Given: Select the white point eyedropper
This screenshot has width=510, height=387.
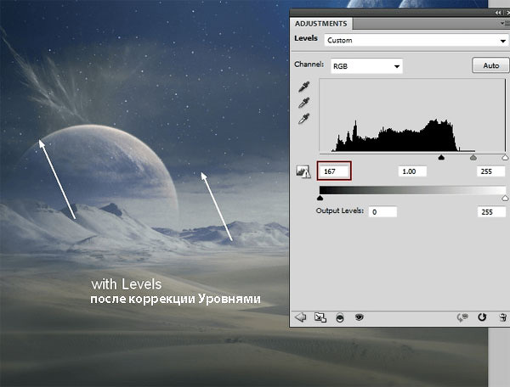Looking at the screenshot, I should (304, 119).
